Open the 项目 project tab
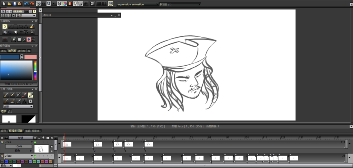Image resolution: width=353 pixels, height=168 pixels. coord(3,131)
